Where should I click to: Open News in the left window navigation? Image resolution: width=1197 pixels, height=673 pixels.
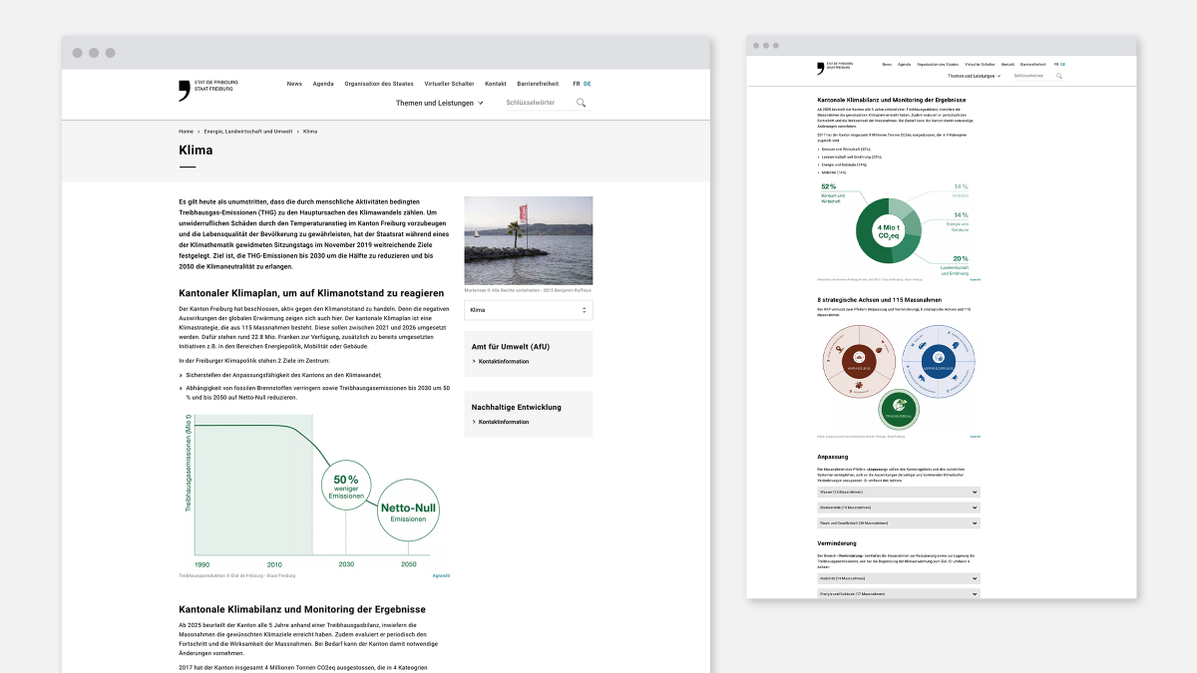pyautogui.click(x=294, y=84)
